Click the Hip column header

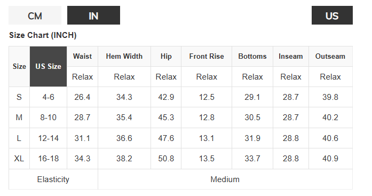tap(166, 57)
